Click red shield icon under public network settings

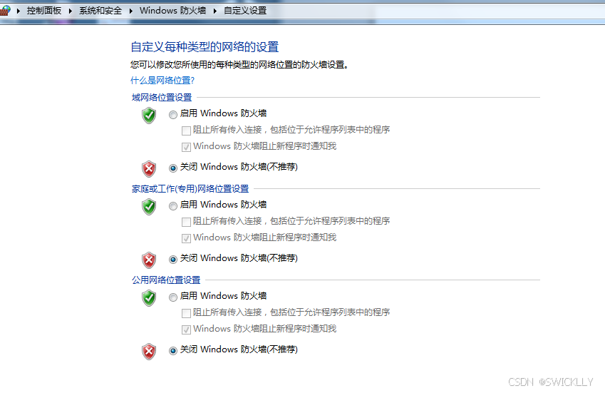pos(149,352)
